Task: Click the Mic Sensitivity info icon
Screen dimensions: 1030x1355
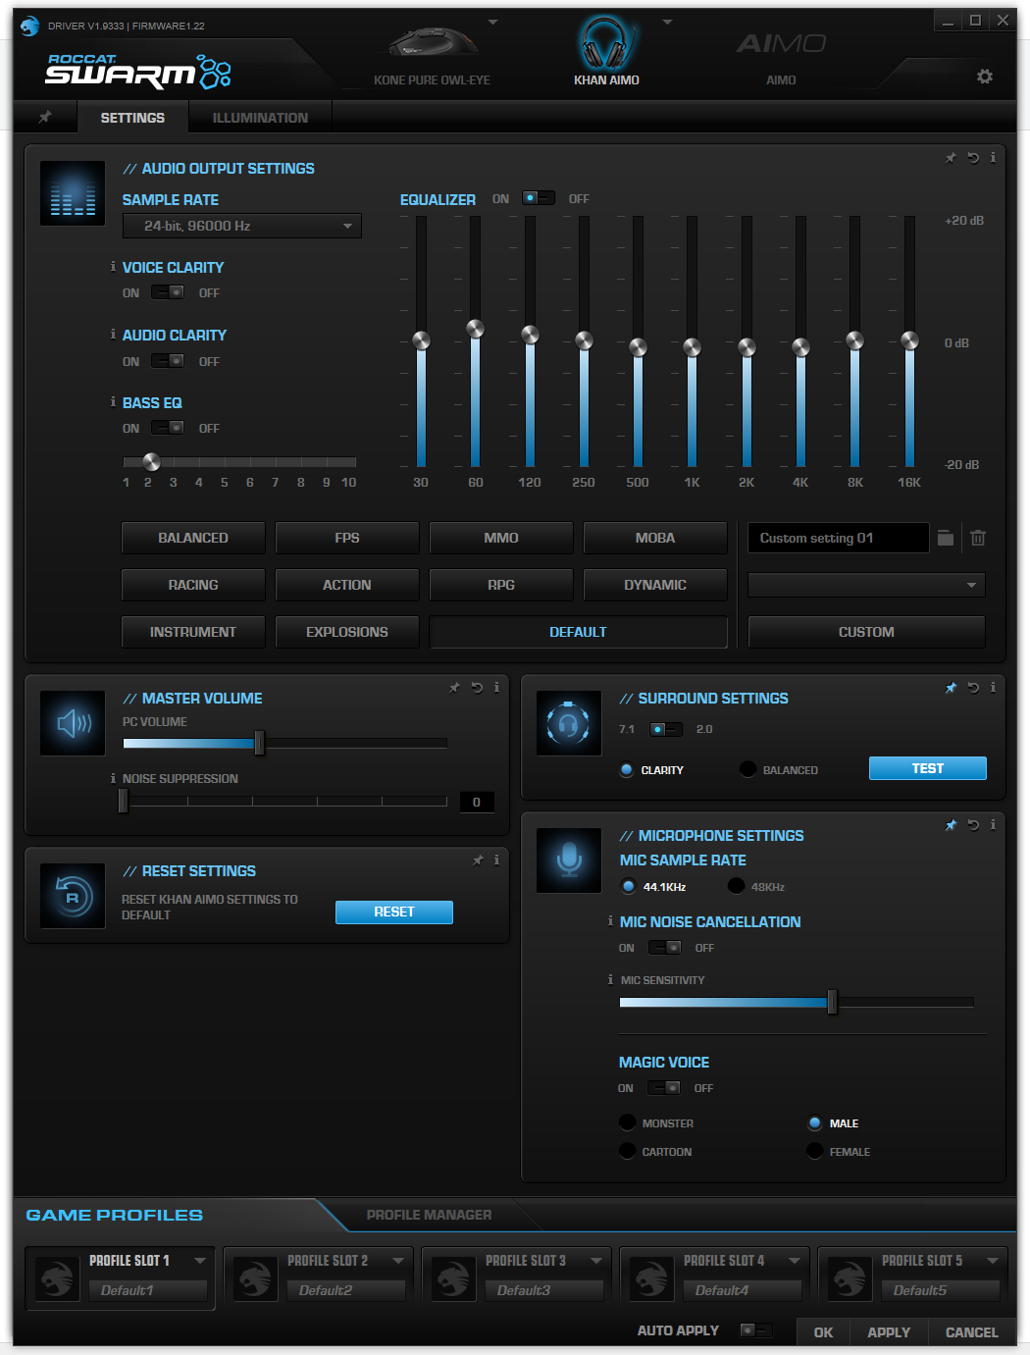Action: point(610,979)
